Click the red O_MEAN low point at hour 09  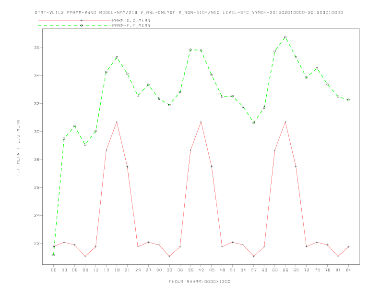coord(85,256)
